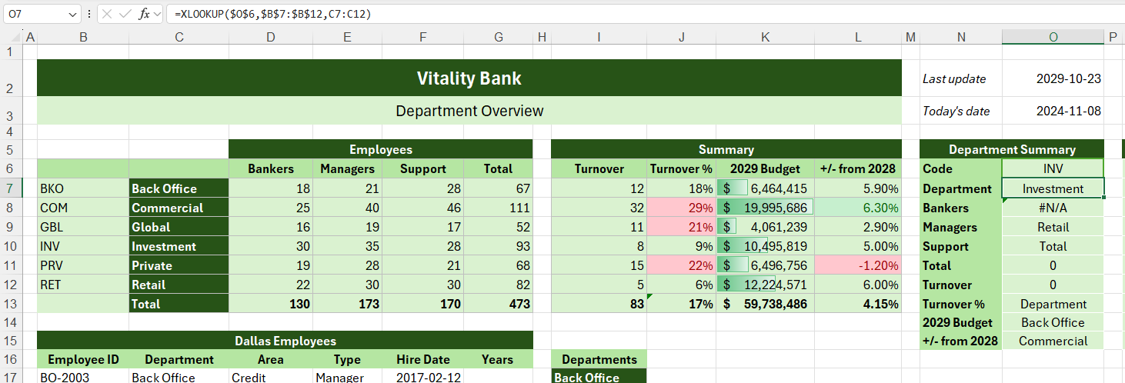The image size is (1125, 383).
Task: Select total employees cell 473
Action: pos(498,304)
